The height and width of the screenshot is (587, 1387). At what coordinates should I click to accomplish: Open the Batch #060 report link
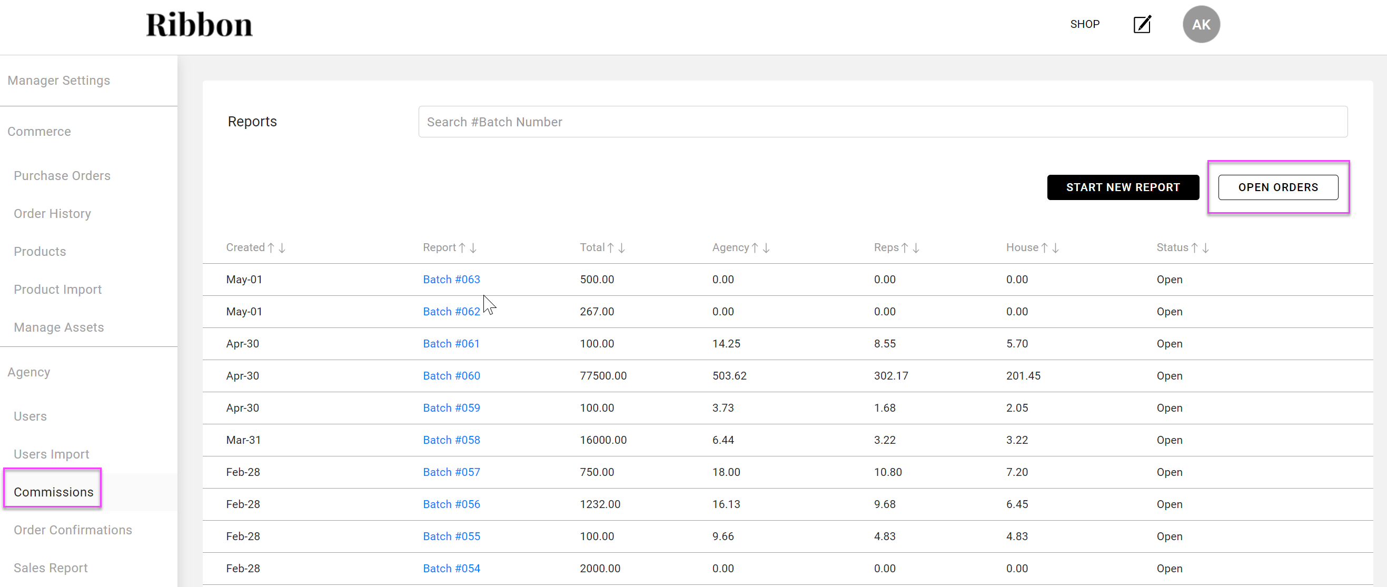[x=451, y=376]
